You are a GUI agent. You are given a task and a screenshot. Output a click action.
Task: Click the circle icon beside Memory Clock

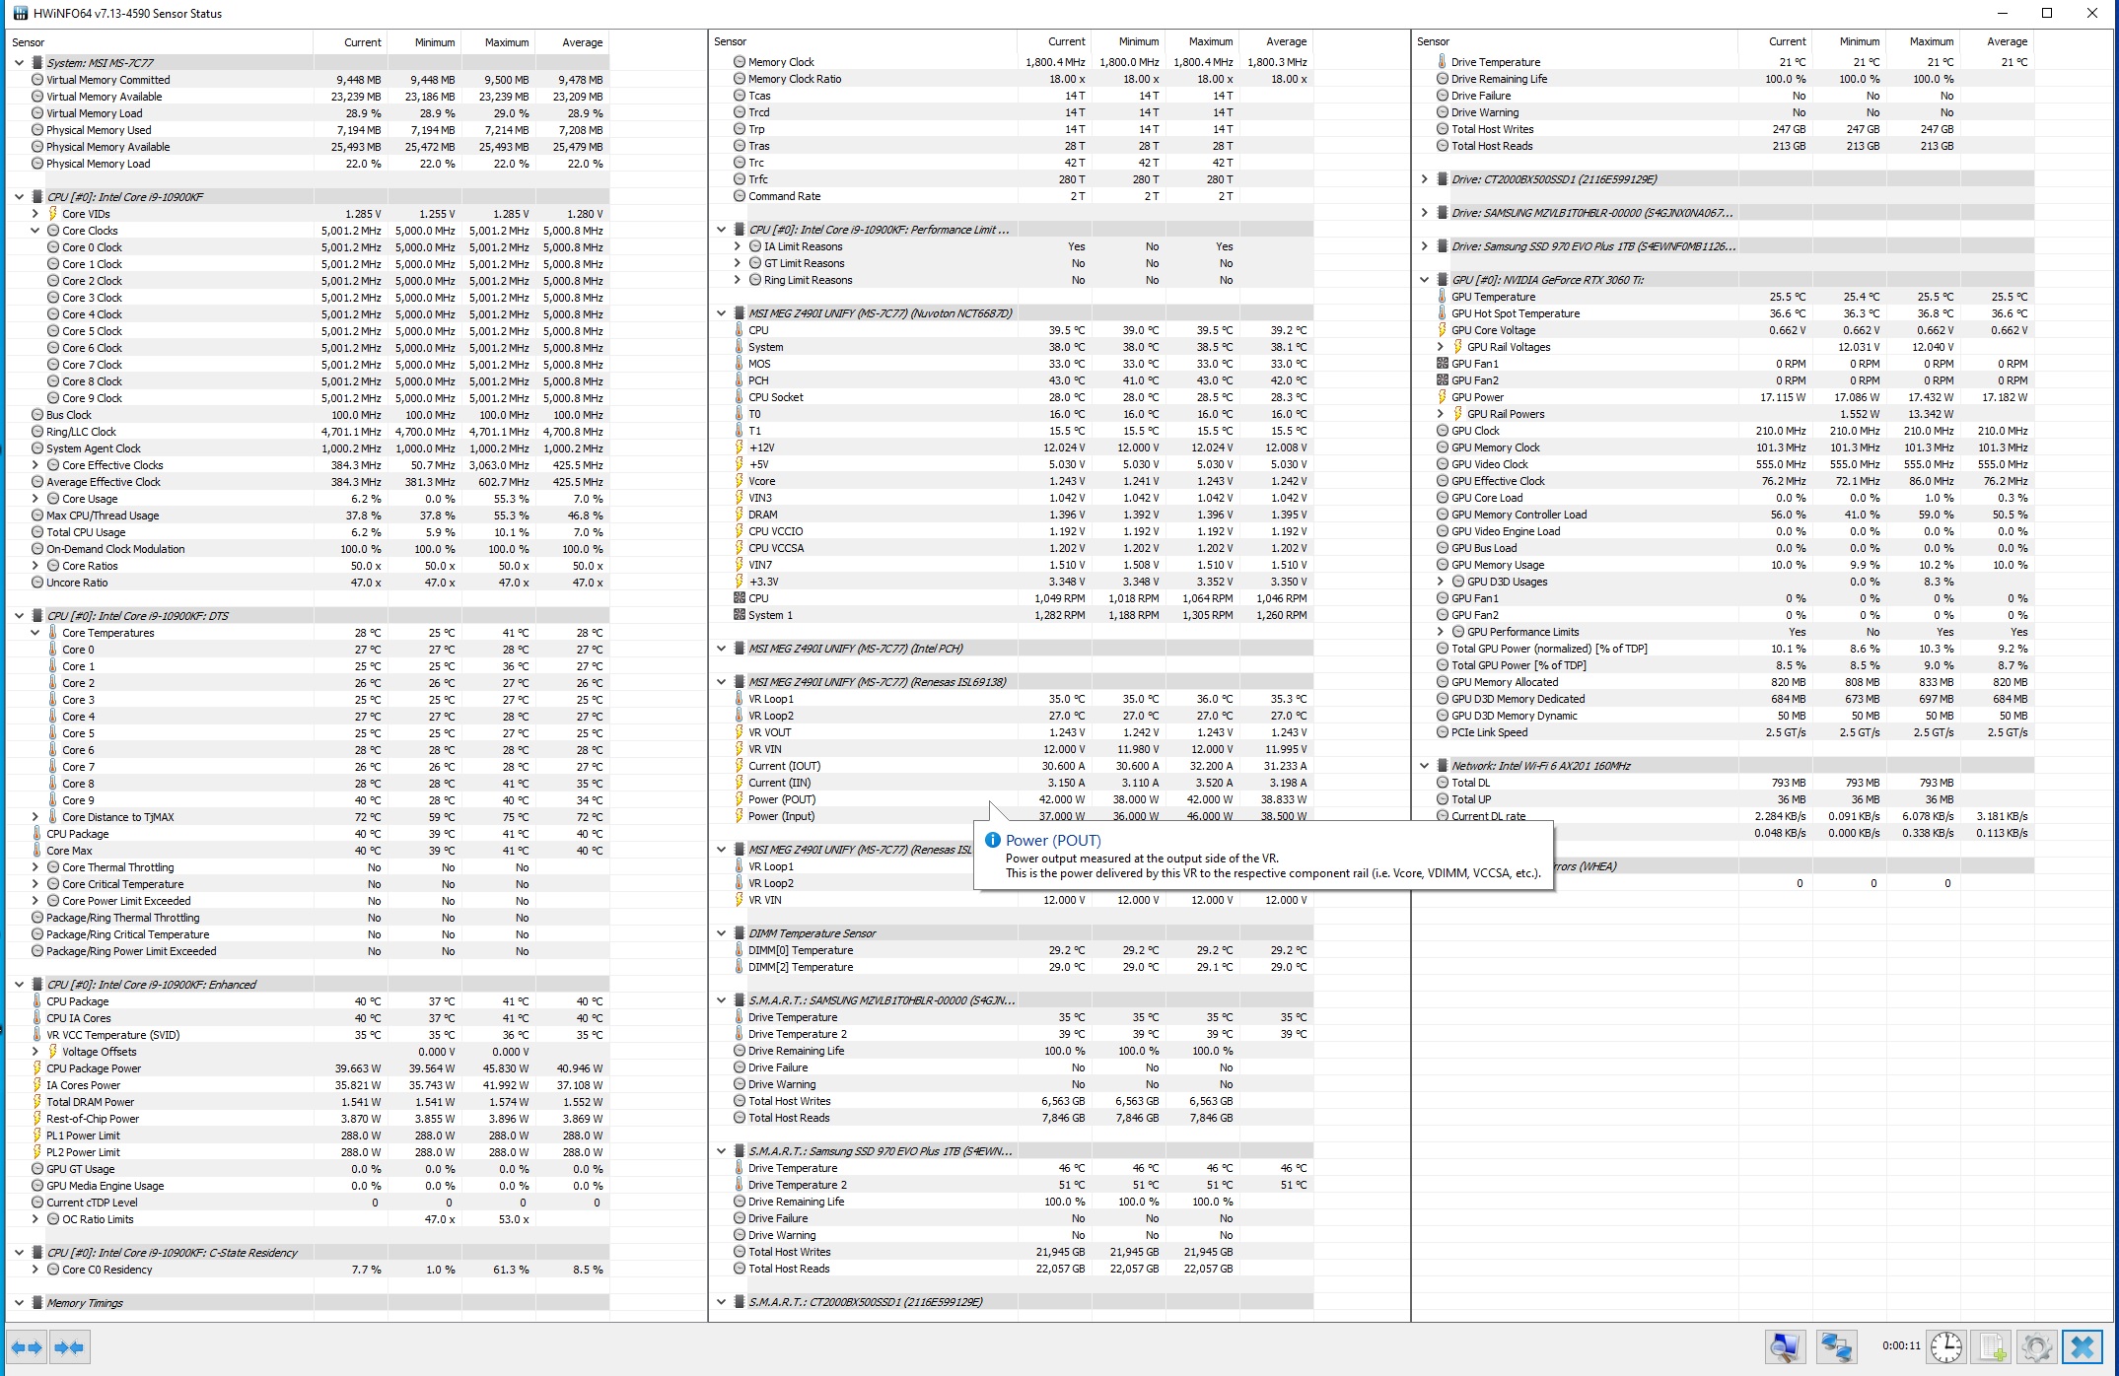(740, 62)
